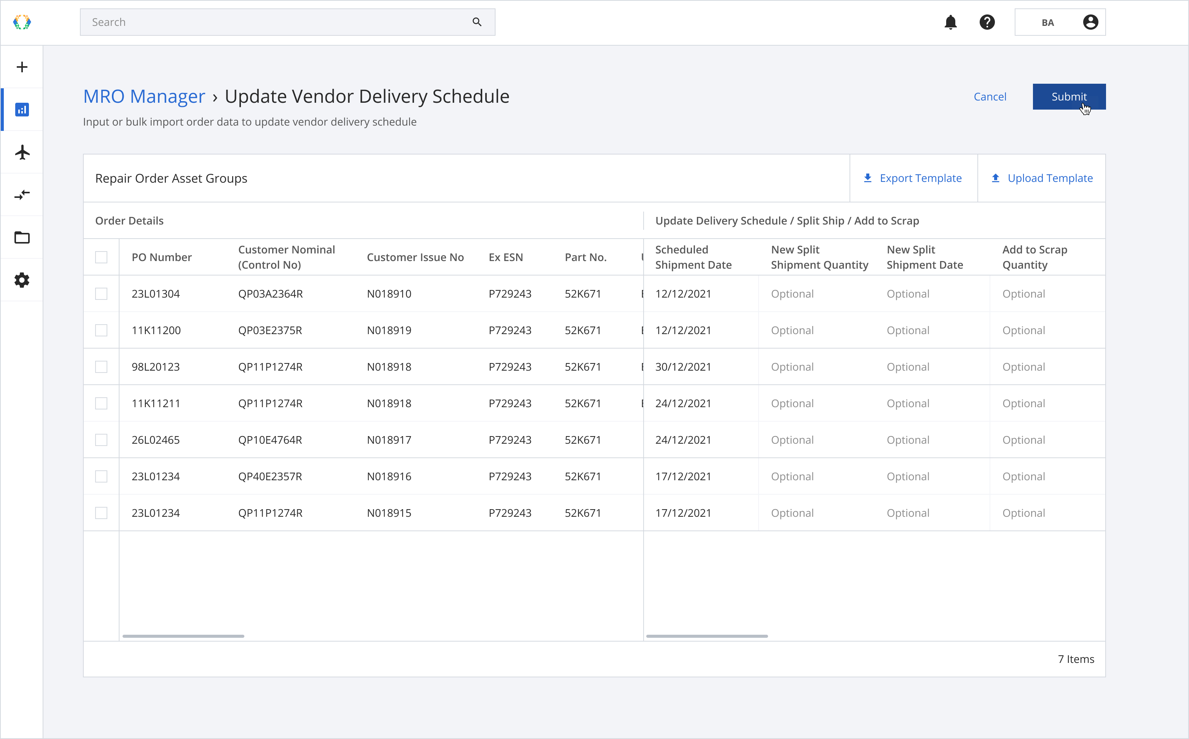Image resolution: width=1189 pixels, height=739 pixels.
Task: Toggle the select-all header checkbox
Action: pyautogui.click(x=101, y=257)
